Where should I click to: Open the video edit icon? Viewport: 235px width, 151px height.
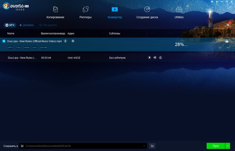click(160, 58)
